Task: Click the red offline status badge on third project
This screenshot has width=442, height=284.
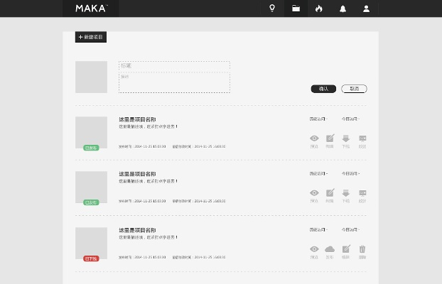Action: click(x=91, y=258)
